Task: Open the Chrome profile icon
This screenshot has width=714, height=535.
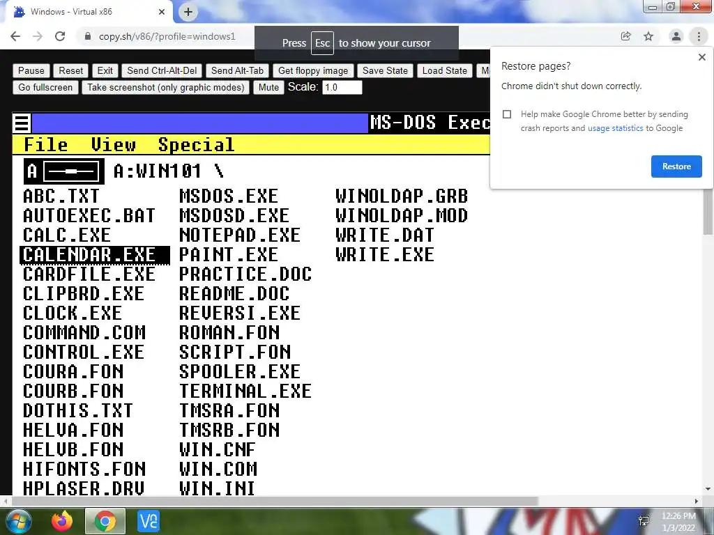Action: pos(676,36)
